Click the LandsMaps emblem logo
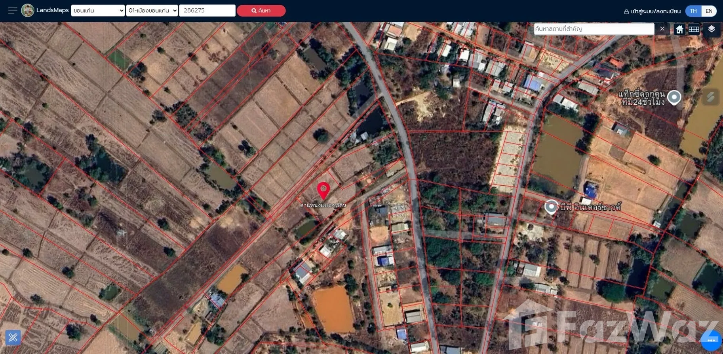 click(27, 11)
